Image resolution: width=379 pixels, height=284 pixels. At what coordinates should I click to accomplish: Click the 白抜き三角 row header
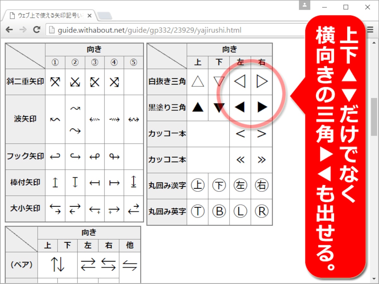(167, 82)
